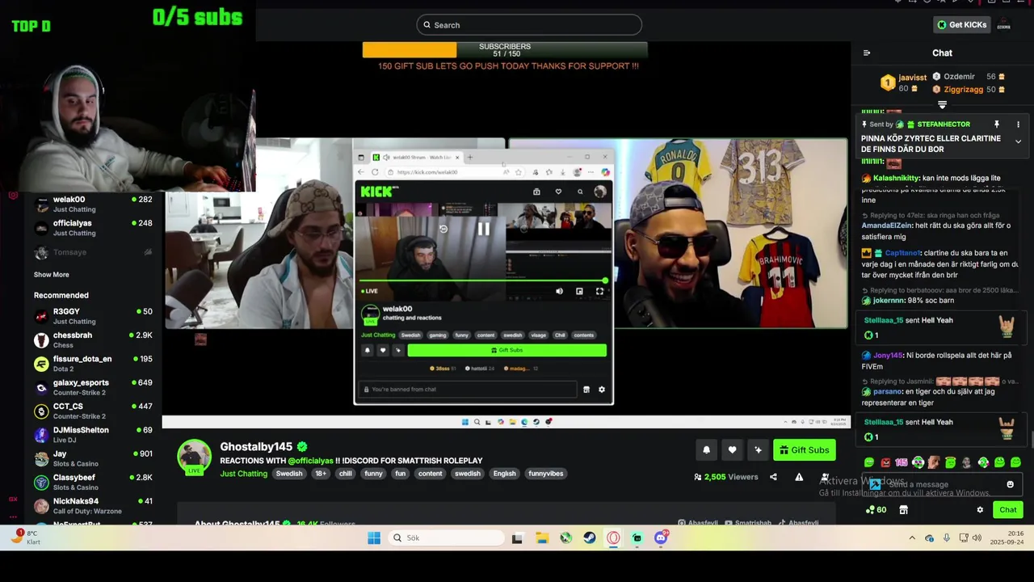Screen dimensions: 1034x582
Task: Click the funnyvibes tag
Action: coord(545,474)
